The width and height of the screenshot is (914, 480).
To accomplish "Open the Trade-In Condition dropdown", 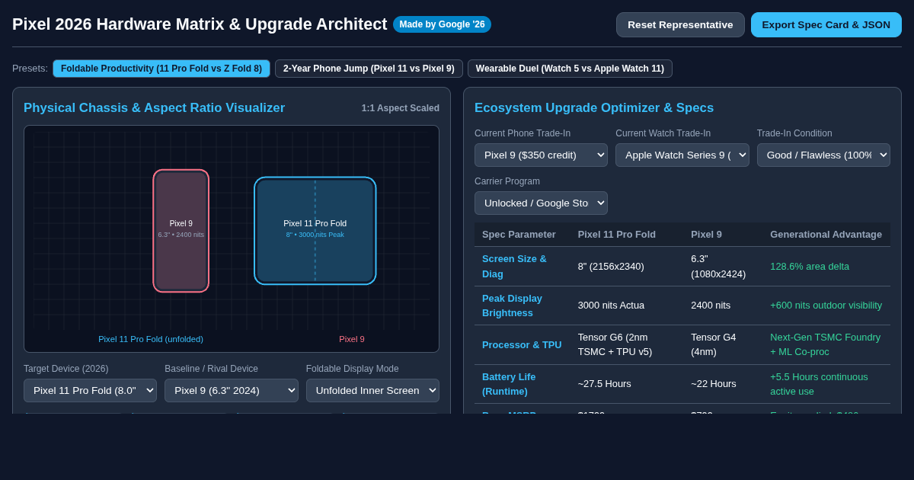I will 823,155.
